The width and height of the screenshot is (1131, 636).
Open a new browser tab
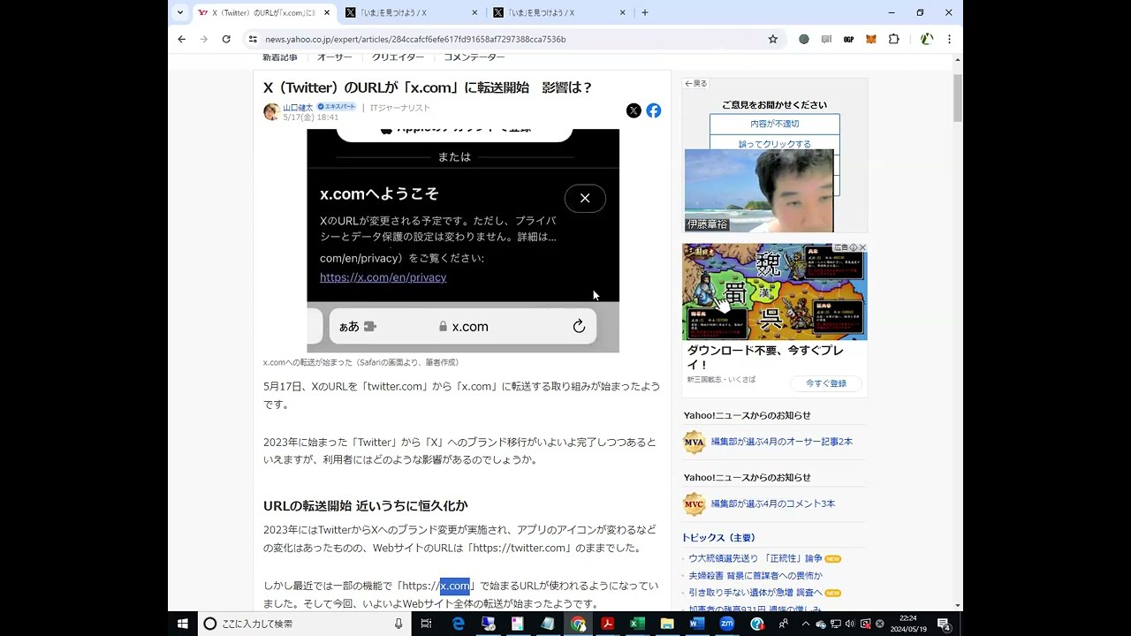click(x=645, y=12)
